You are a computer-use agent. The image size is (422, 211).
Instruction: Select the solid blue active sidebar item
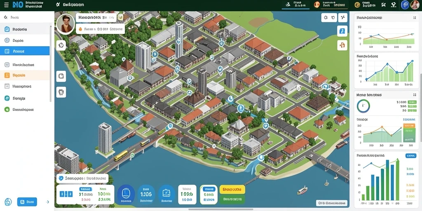tap(25, 51)
